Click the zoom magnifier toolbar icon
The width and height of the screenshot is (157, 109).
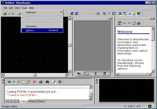point(104,14)
